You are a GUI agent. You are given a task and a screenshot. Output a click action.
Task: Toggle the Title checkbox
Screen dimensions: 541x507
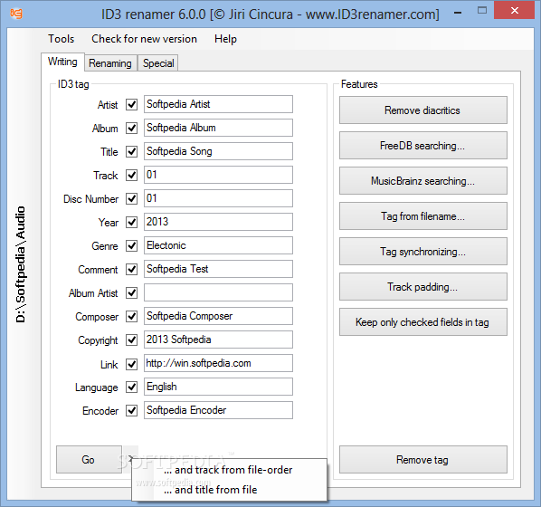[131, 151]
